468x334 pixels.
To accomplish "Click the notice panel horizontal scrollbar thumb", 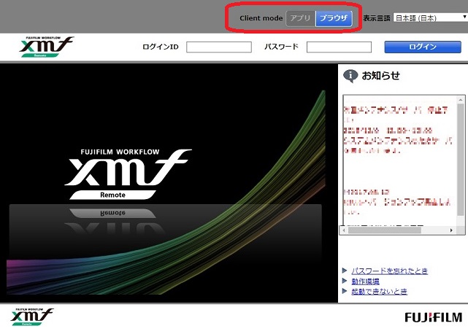I will click(385, 230).
